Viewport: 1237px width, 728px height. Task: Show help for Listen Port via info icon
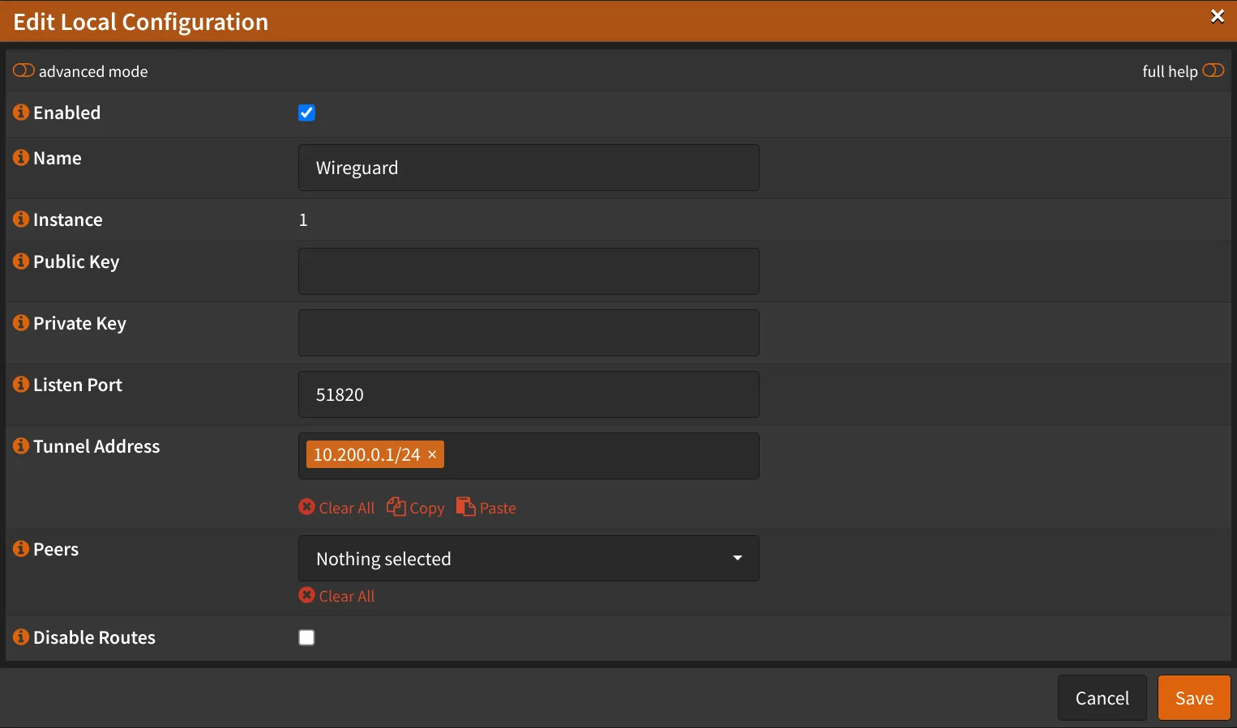(21, 385)
